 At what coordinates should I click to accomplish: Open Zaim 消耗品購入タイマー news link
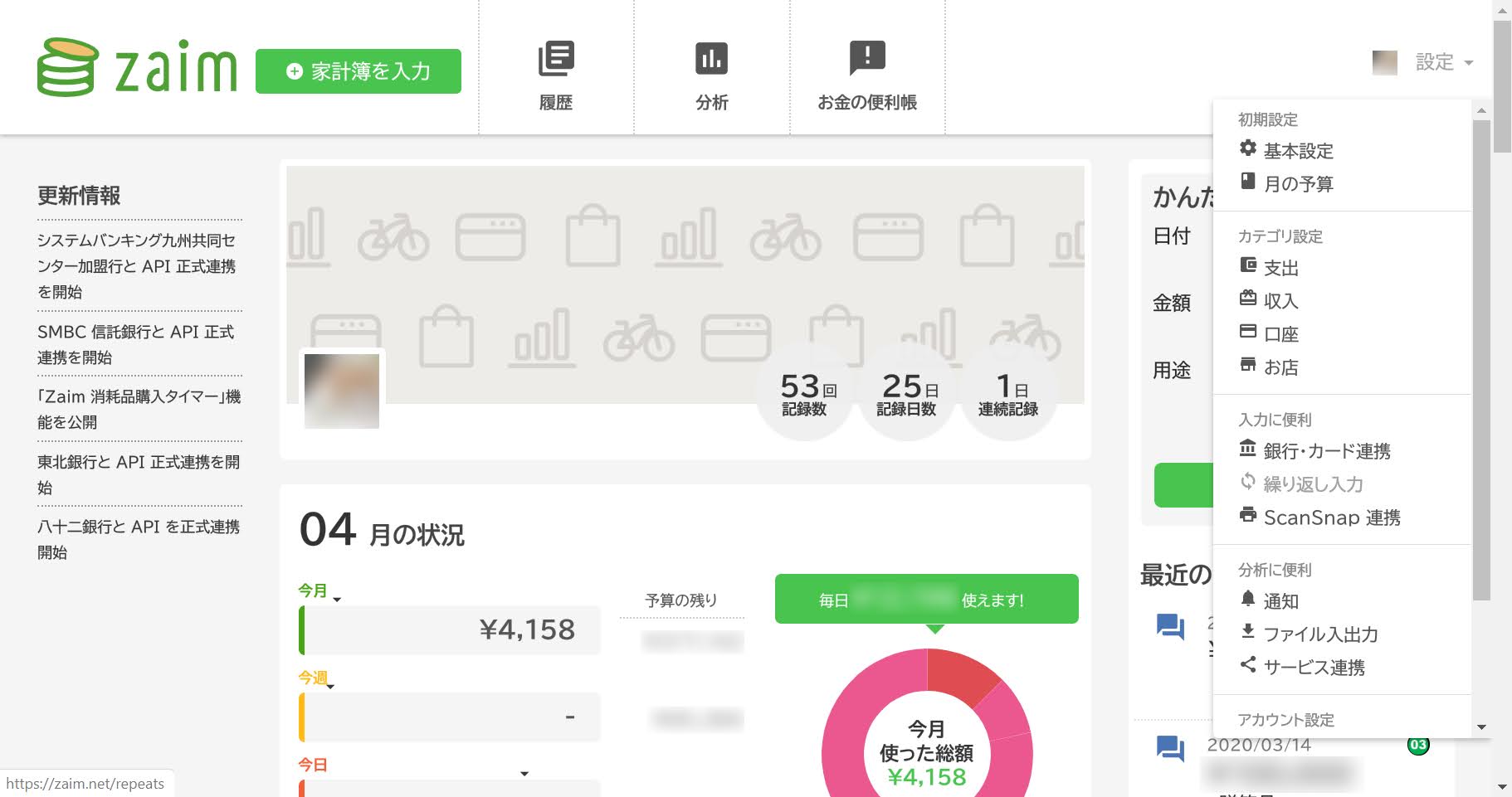coord(139,409)
